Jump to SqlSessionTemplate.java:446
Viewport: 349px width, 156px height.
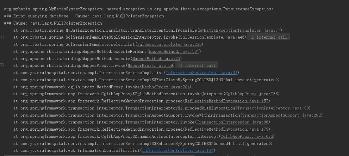(212, 37)
